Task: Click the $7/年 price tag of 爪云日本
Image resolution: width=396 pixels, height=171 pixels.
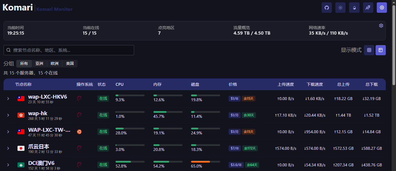Action: (234, 148)
